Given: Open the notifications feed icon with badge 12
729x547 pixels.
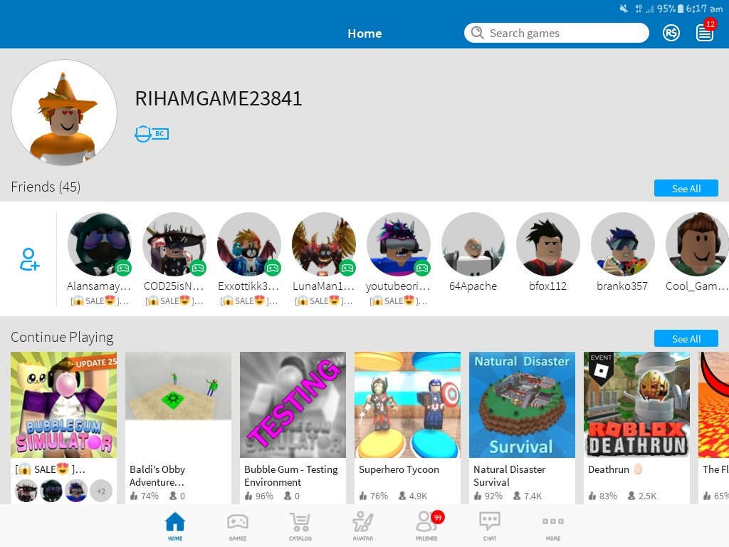Looking at the screenshot, I should tap(705, 31).
